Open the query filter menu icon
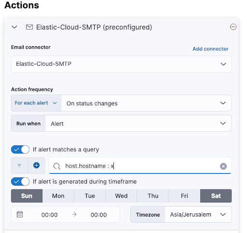Image resolution: width=247 pixels, height=233 pixels. (19, 165)
